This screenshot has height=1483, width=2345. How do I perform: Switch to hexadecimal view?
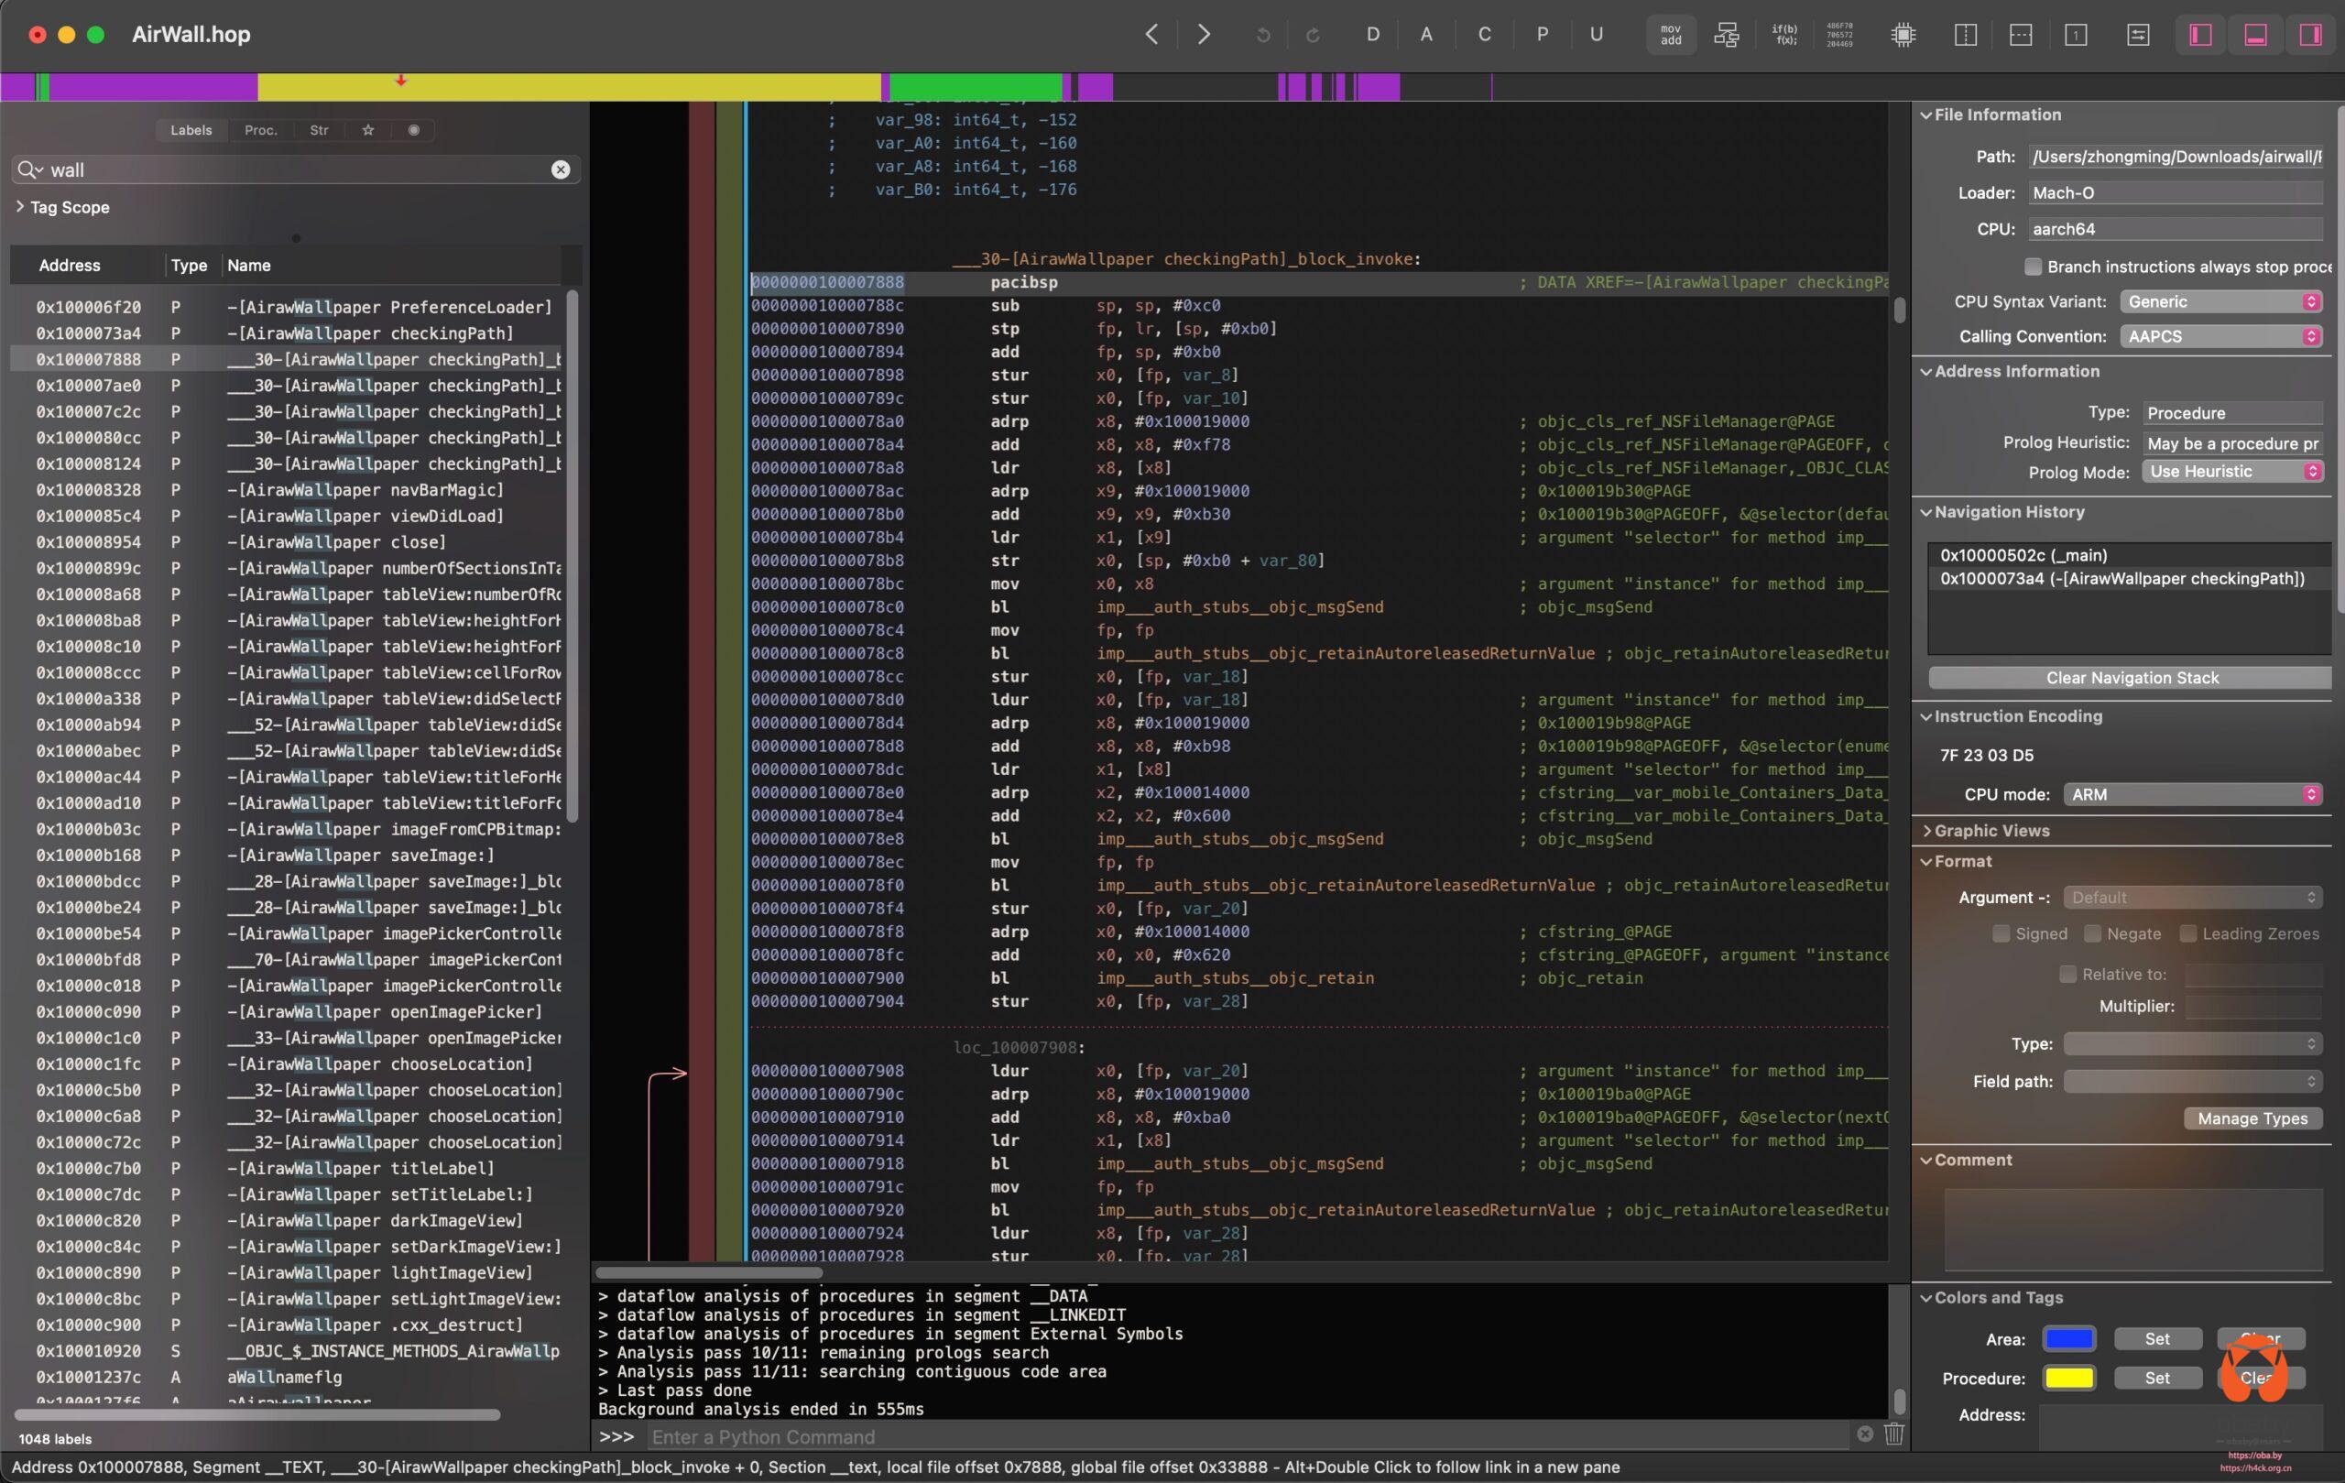click(1839, 34)
